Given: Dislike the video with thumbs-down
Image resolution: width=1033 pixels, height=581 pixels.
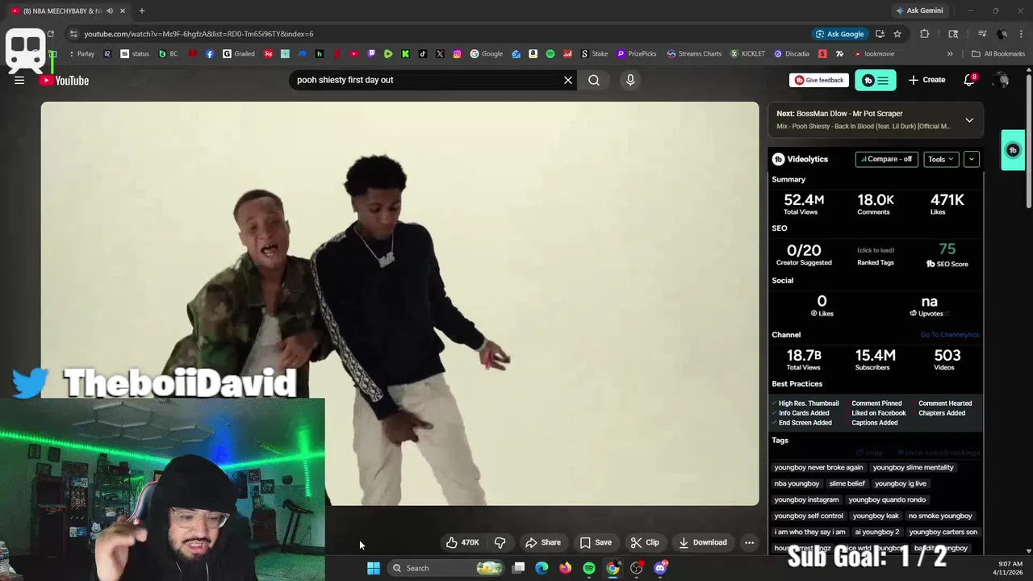Looking at the screenshot, I should coord(500,542).
